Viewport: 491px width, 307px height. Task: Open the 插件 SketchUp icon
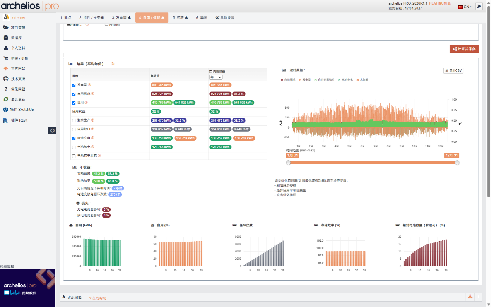(6, 110)
